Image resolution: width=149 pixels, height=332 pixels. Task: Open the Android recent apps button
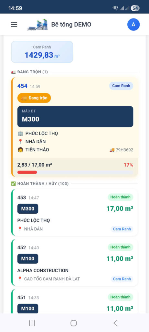[x=32, y=323]
